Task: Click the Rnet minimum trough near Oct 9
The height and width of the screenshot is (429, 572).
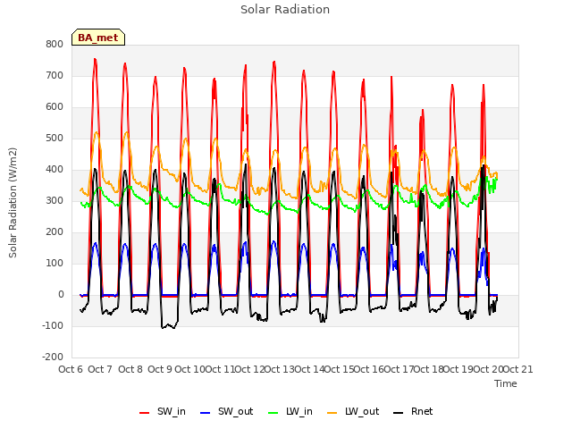Action: coord(168,326)
